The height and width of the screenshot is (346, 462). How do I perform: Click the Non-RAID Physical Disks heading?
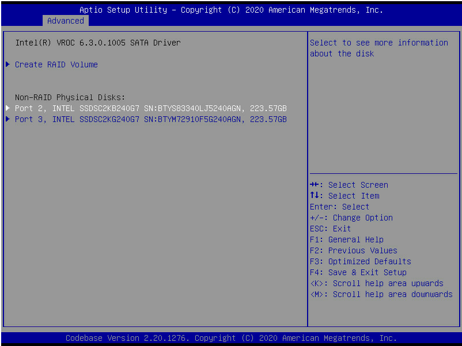(70, 97)
